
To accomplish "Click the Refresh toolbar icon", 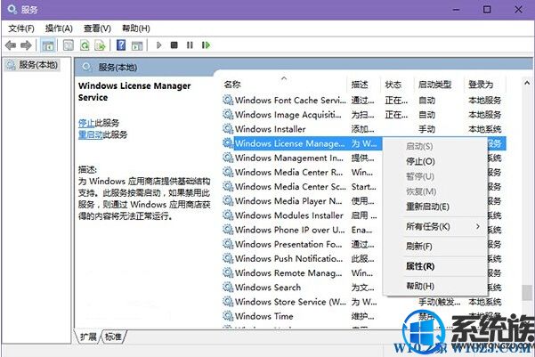I will [x=85, y=45].
